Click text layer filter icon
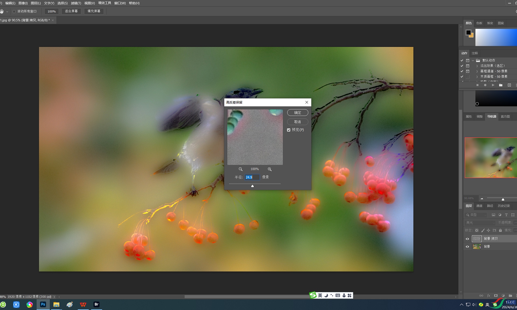 [506, 215]
